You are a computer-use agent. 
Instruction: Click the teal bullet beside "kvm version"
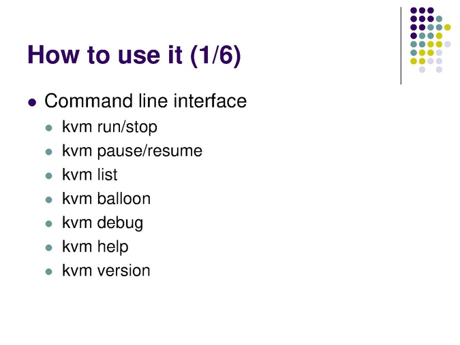pos(48,272)
